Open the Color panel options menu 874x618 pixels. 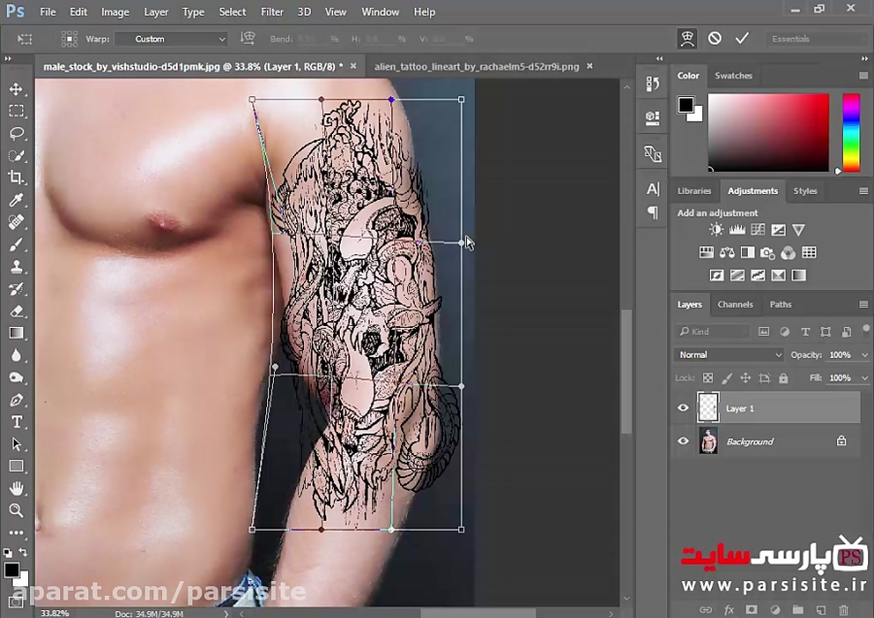click(x=863, y=75)
